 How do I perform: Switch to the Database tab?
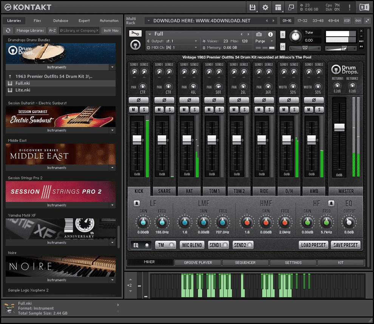pyautogui.click(x=60, y=21)
